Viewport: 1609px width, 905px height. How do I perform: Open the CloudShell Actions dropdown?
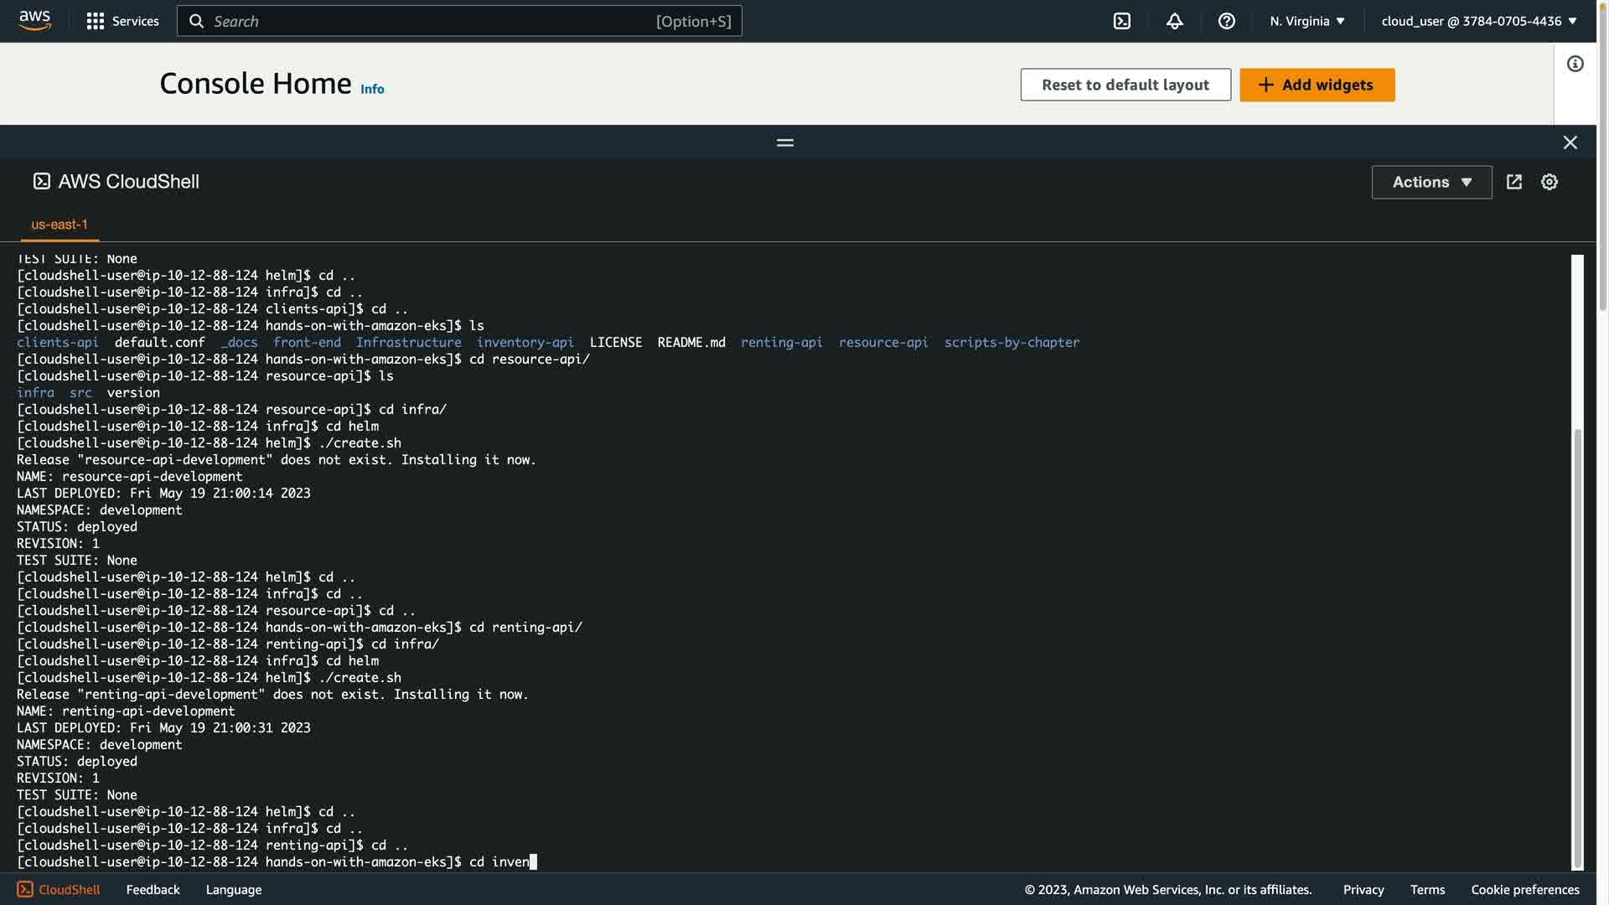click(1431, 182)
